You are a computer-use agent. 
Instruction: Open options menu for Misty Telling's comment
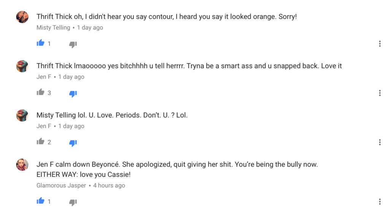tap(380, 44)
